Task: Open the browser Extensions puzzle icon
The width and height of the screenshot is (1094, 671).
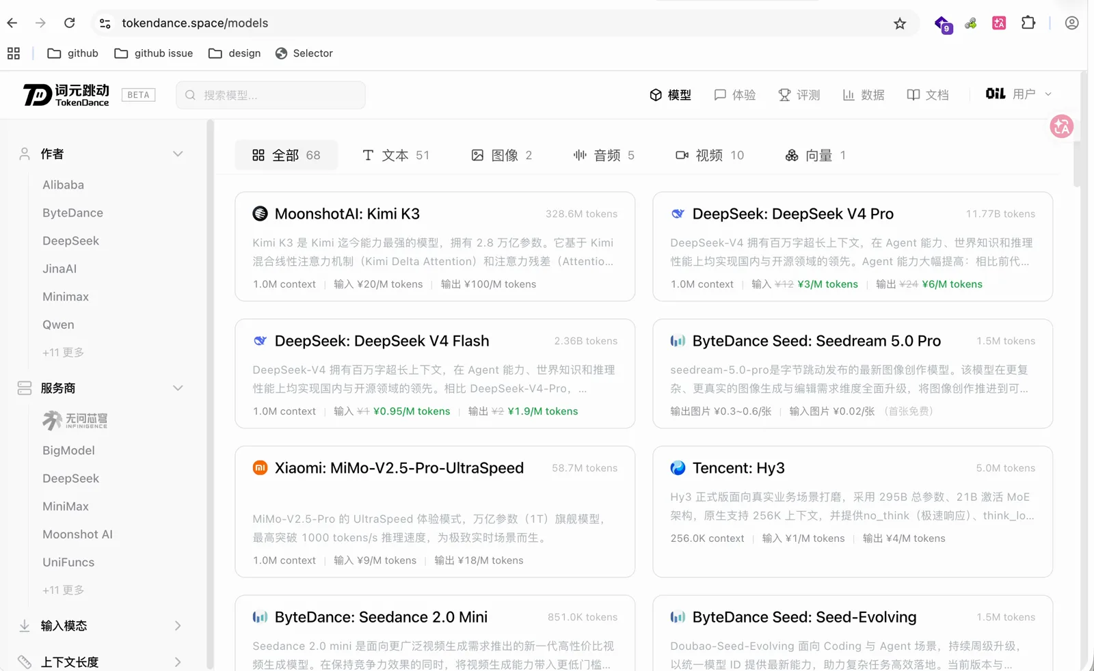Action: (1028, 23)
